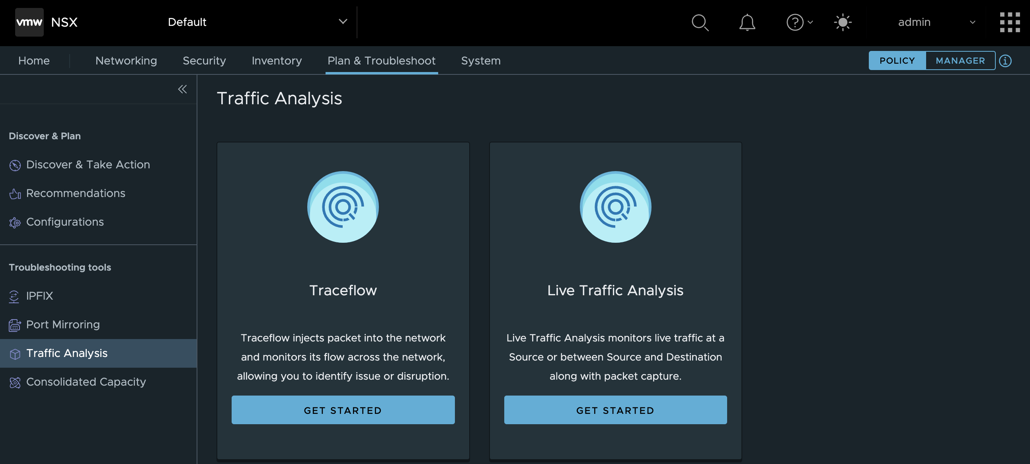Switch to Manager mode

(x=960, y=61)
